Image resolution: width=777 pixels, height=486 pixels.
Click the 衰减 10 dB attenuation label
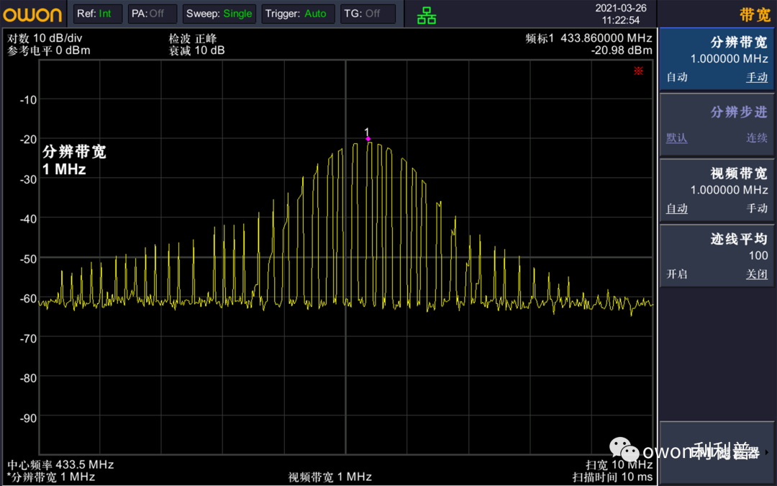click(196, 50)
